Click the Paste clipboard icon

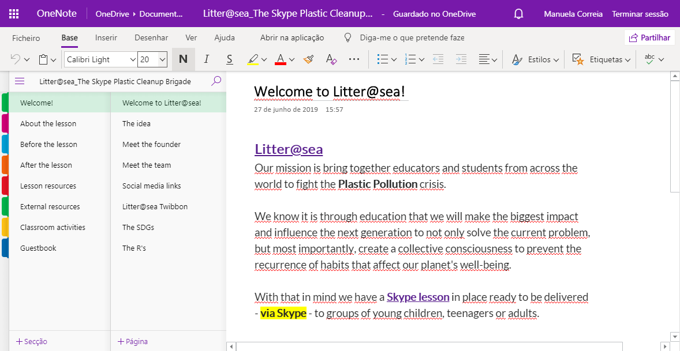pyautogui.click(x=43, y=59)
